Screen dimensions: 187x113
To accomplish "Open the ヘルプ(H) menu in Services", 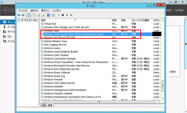I will tap(56, 11).
